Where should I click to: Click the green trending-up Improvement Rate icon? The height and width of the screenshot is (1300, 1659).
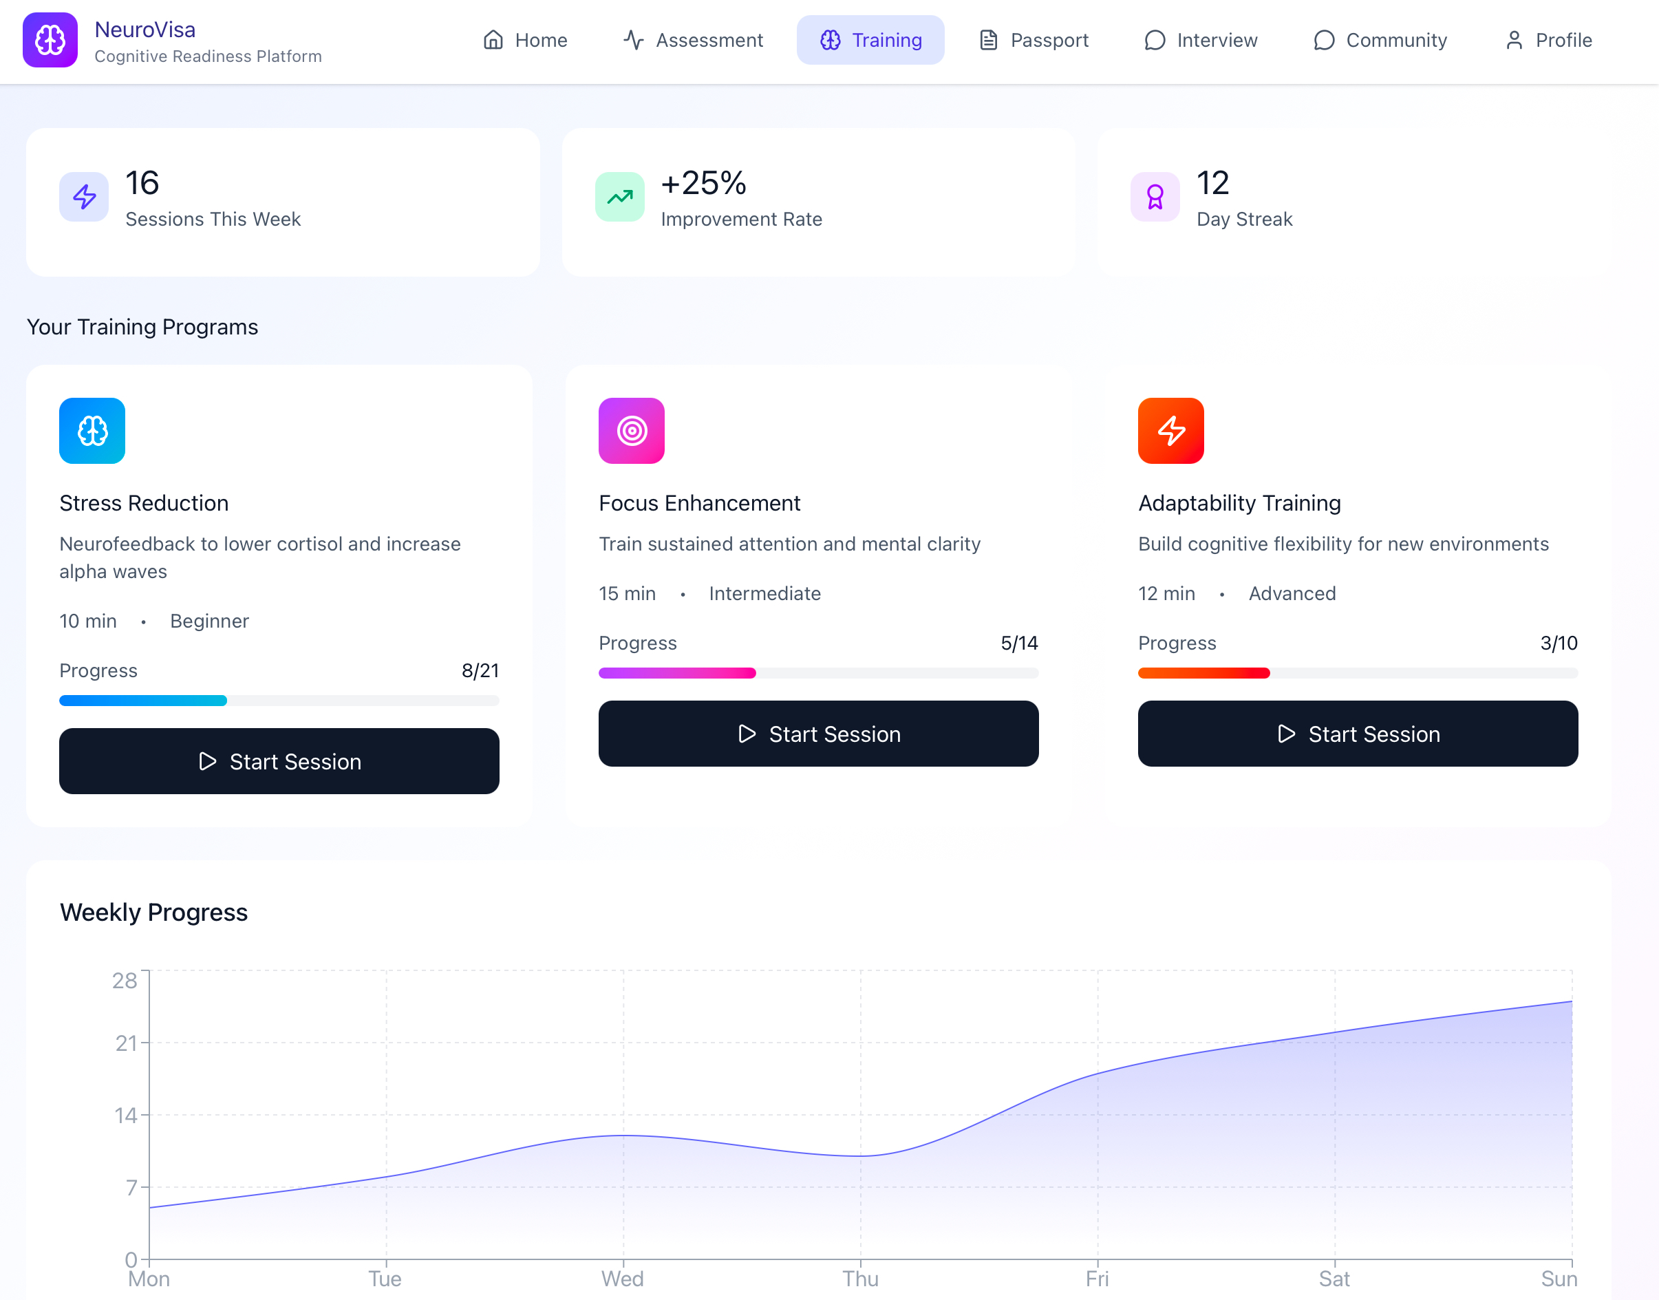[x=619, y=197]
